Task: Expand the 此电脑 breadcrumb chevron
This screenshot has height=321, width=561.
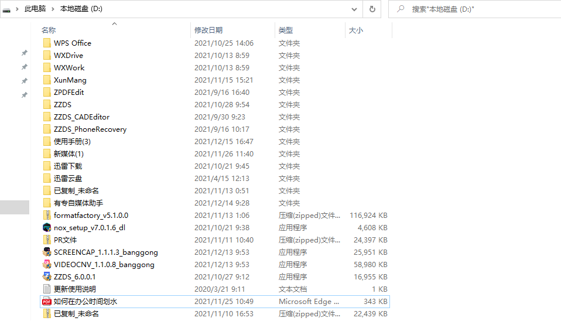Action: (54, 9)
